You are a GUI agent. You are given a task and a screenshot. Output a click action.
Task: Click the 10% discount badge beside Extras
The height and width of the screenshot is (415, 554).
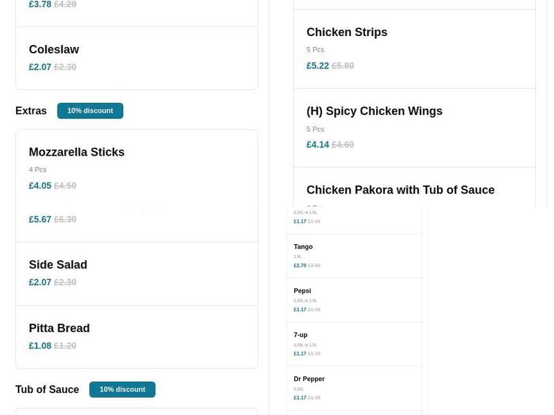[x=90, y=110]
